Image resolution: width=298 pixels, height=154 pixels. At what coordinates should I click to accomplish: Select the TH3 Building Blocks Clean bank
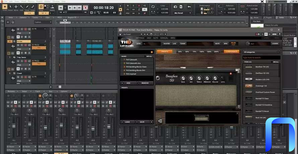(137, 67)
